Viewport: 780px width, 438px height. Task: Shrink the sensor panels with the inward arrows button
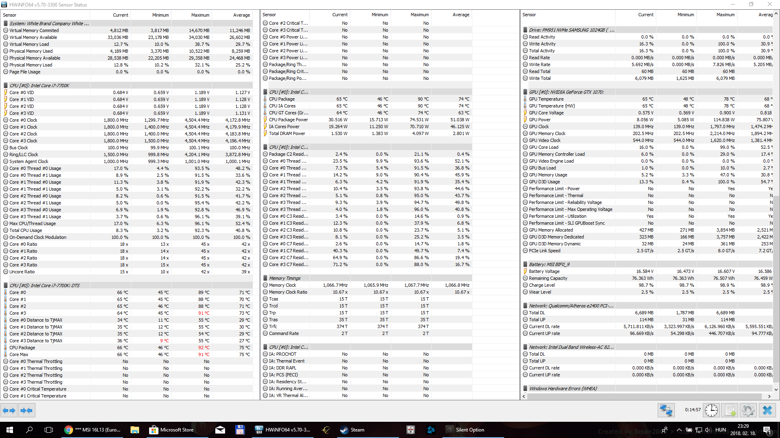pyautogui.click(x=26, y=410)
